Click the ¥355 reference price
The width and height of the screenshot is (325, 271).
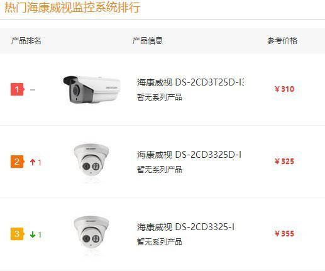[x=284, y=234]
